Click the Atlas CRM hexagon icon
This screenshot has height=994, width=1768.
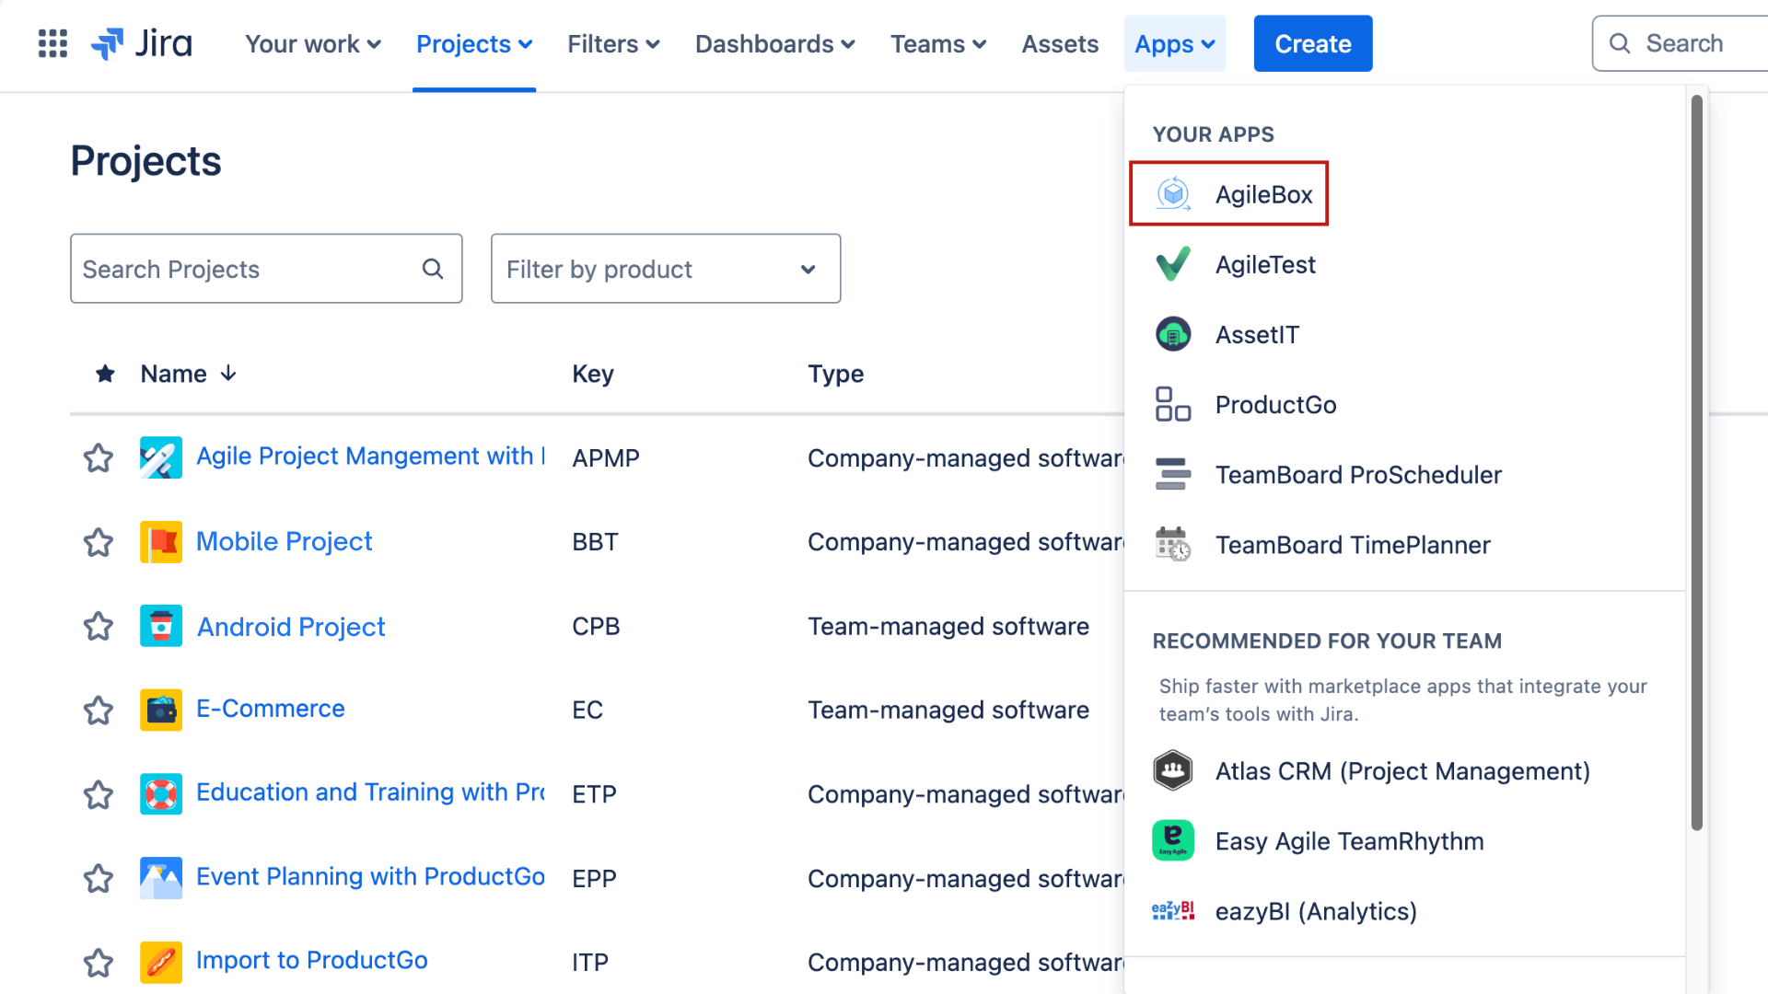tap(1173, 770)
